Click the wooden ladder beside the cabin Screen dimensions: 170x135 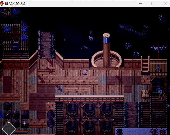[145, 65]
